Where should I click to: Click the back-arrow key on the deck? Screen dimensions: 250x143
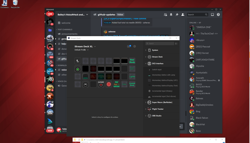click(x=78, y=61)
